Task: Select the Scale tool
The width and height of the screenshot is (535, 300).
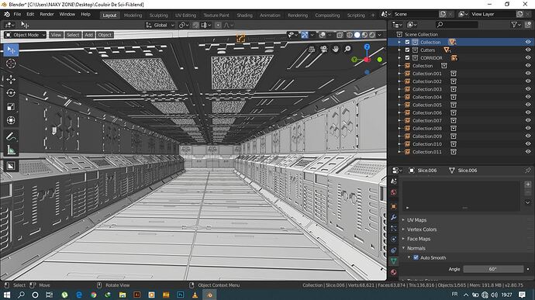Action: click(11, 106)
